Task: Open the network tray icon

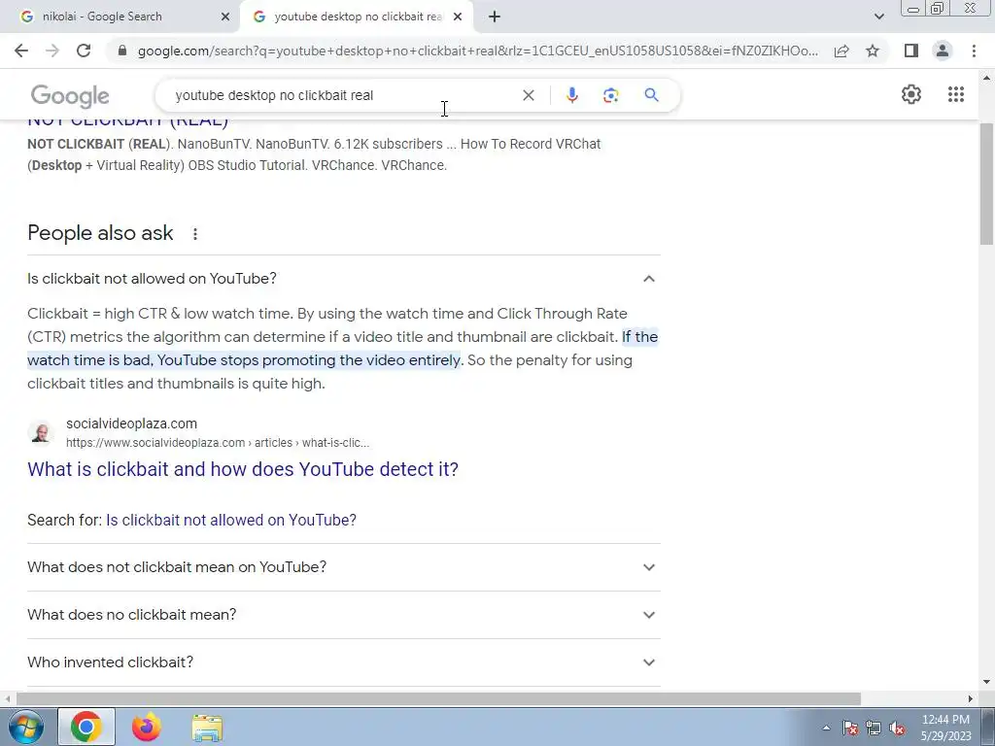Action: click(x=874, y=728)
